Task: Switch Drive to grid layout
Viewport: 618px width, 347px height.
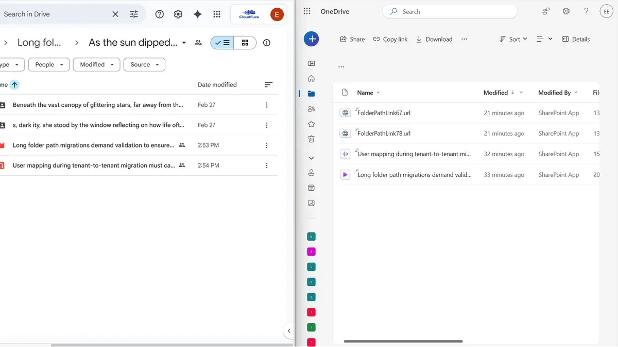Action: click(x=245, y=43)
